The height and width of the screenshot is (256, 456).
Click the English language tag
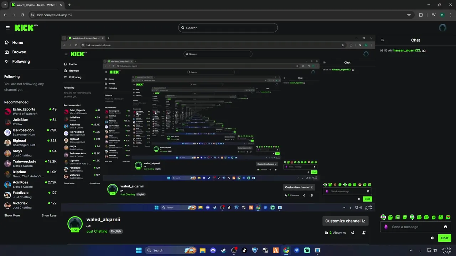pyautogui.click(x=116, y=231)
